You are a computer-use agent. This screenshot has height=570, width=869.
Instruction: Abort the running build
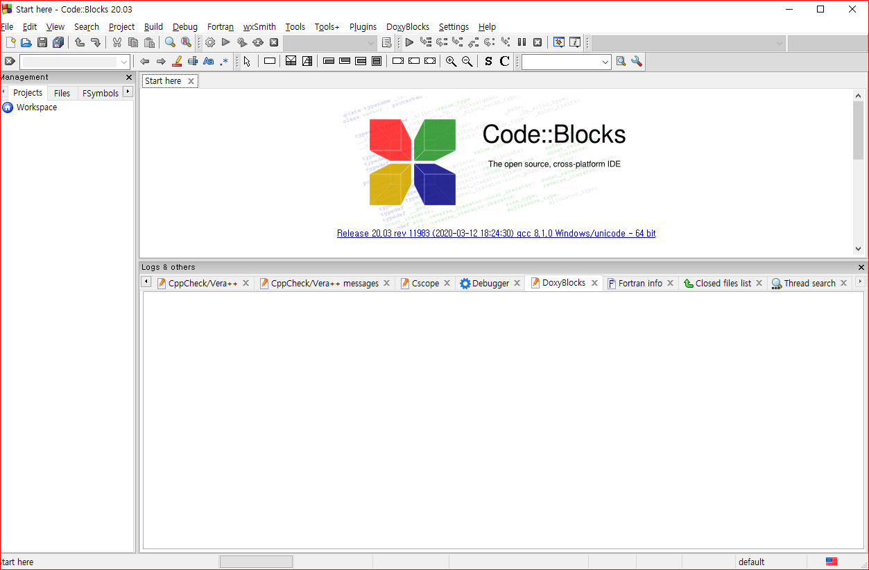273,42
